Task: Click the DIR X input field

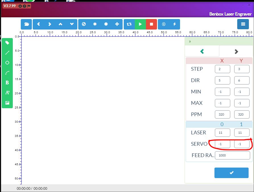Action: coord(222,80)
